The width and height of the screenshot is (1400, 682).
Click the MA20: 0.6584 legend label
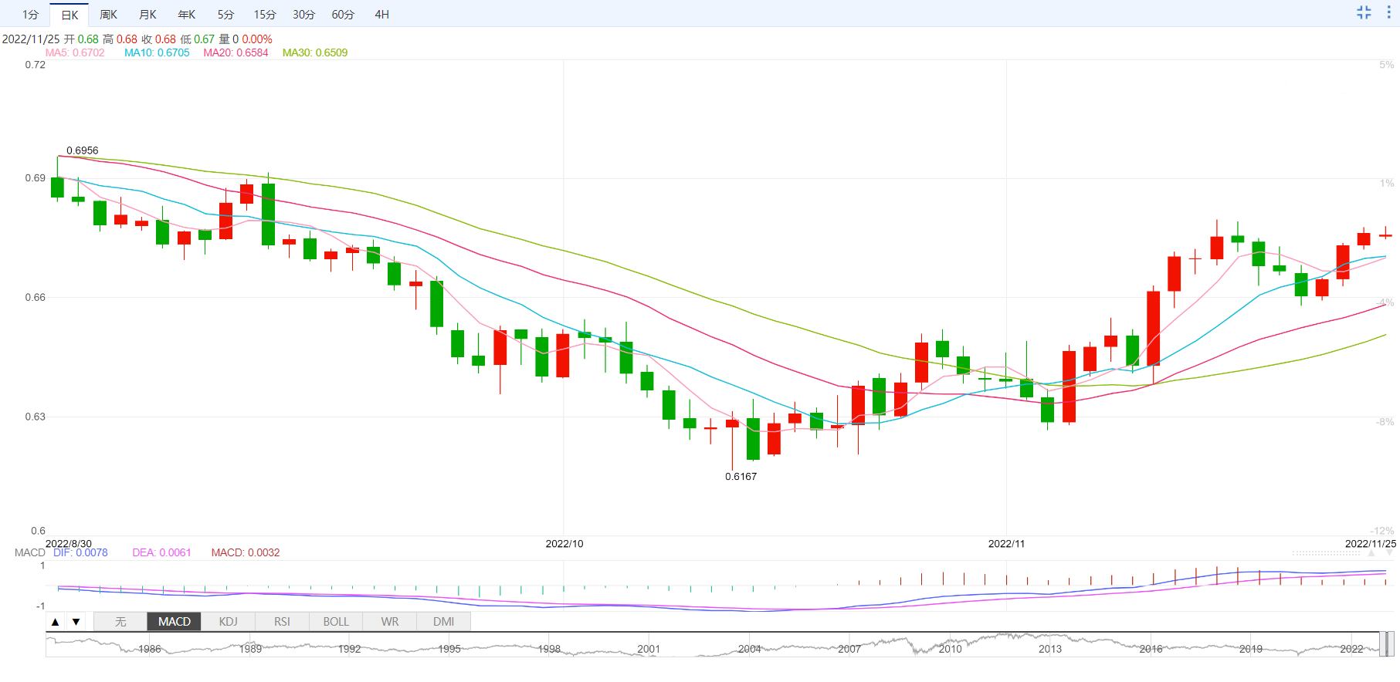click(x=236, y=52)
